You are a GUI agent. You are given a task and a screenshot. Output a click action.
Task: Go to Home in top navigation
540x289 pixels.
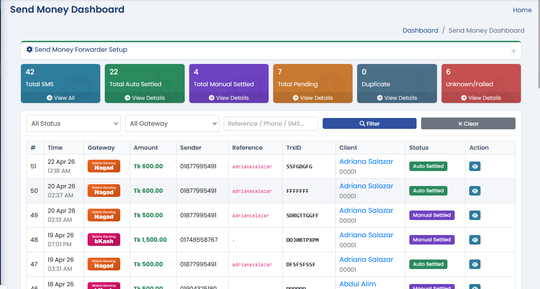522,10
